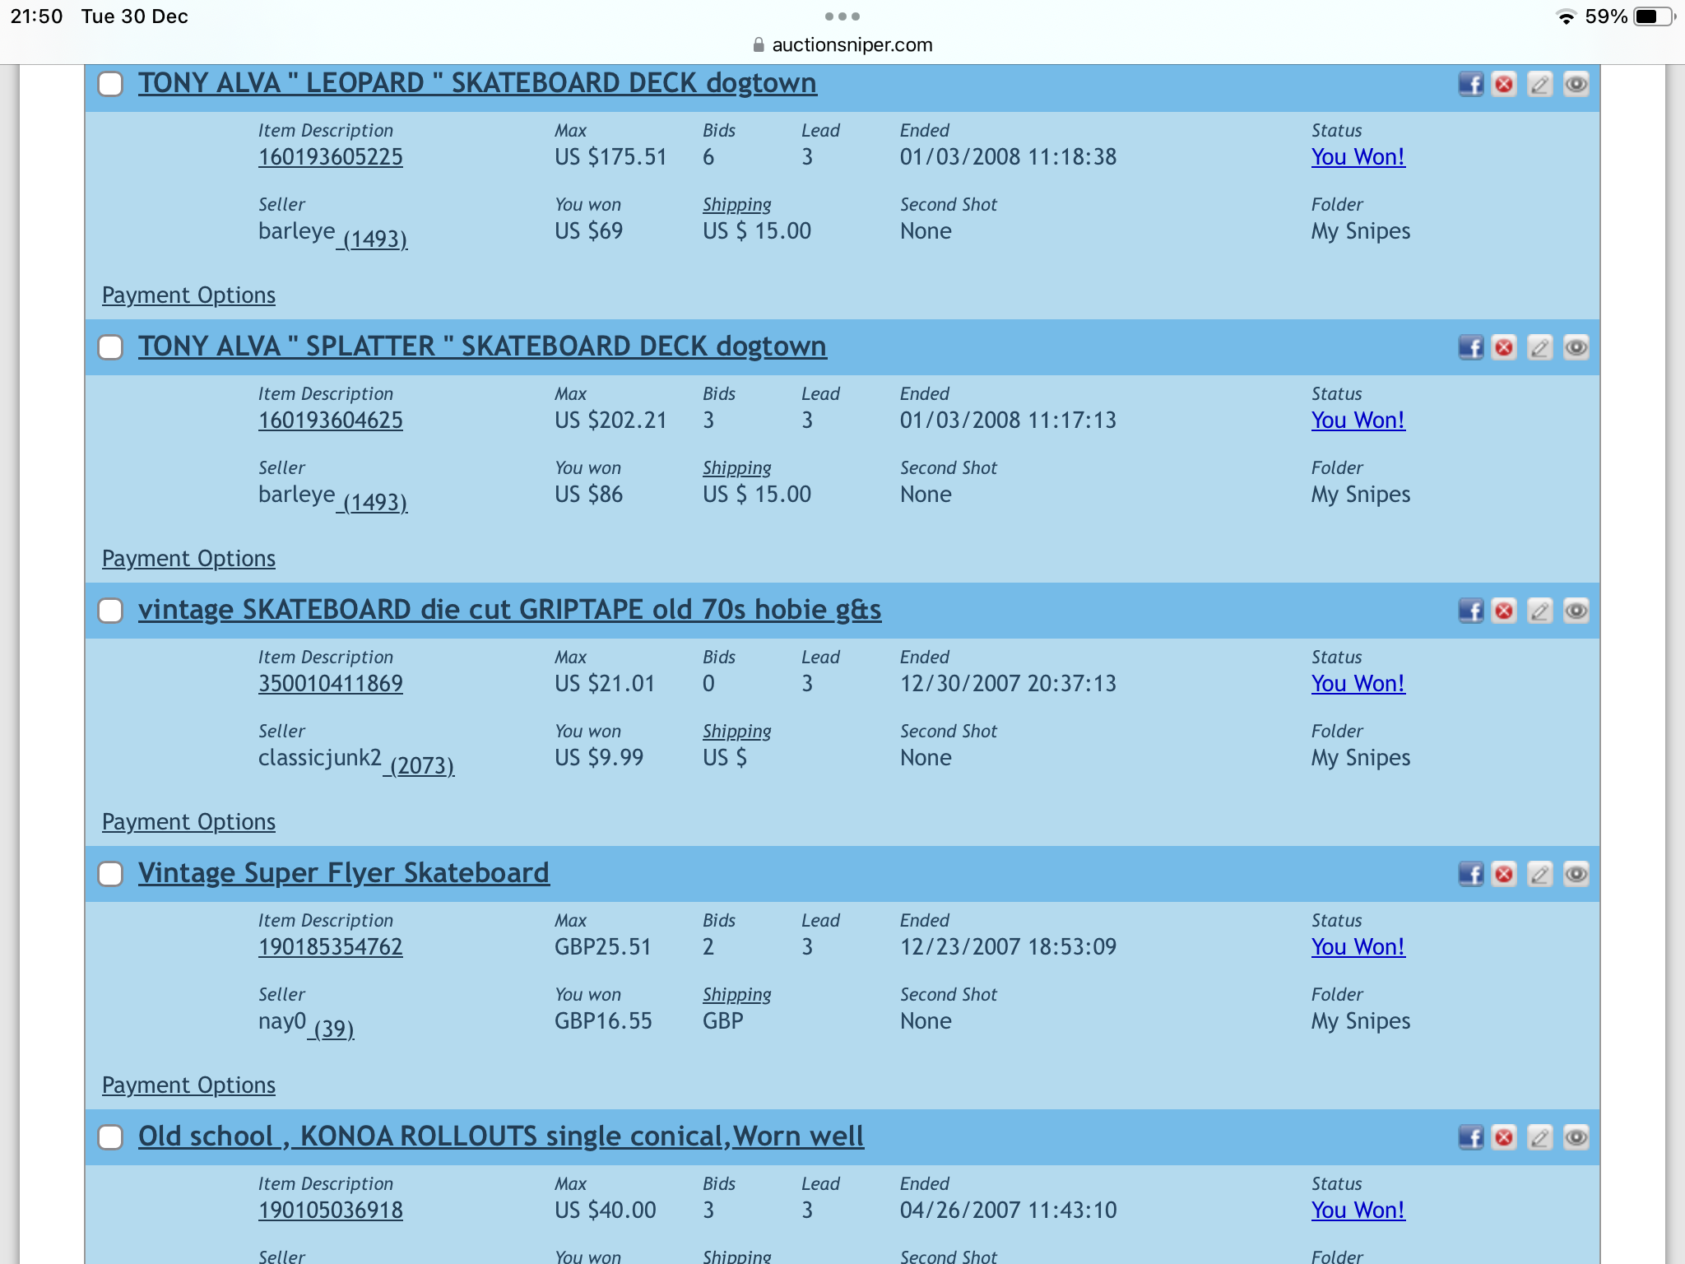
Task: Delete the Tony Alva Leopard snipe
Action: (1504, 84)
